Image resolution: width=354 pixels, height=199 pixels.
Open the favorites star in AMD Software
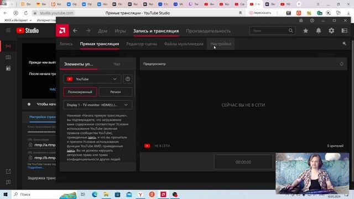point(305,31)
